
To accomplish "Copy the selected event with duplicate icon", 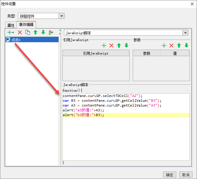I will (x=28, y=32).
